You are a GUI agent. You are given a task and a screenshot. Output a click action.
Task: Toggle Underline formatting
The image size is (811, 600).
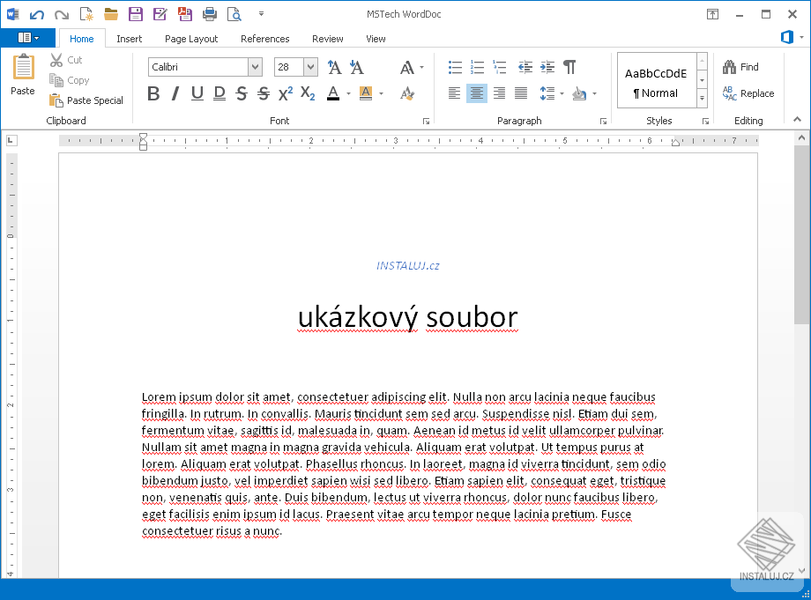[x=197, y=93]
